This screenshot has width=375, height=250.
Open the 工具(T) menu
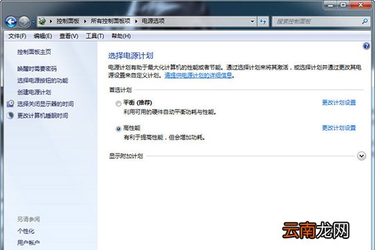[x=94, y=36]
